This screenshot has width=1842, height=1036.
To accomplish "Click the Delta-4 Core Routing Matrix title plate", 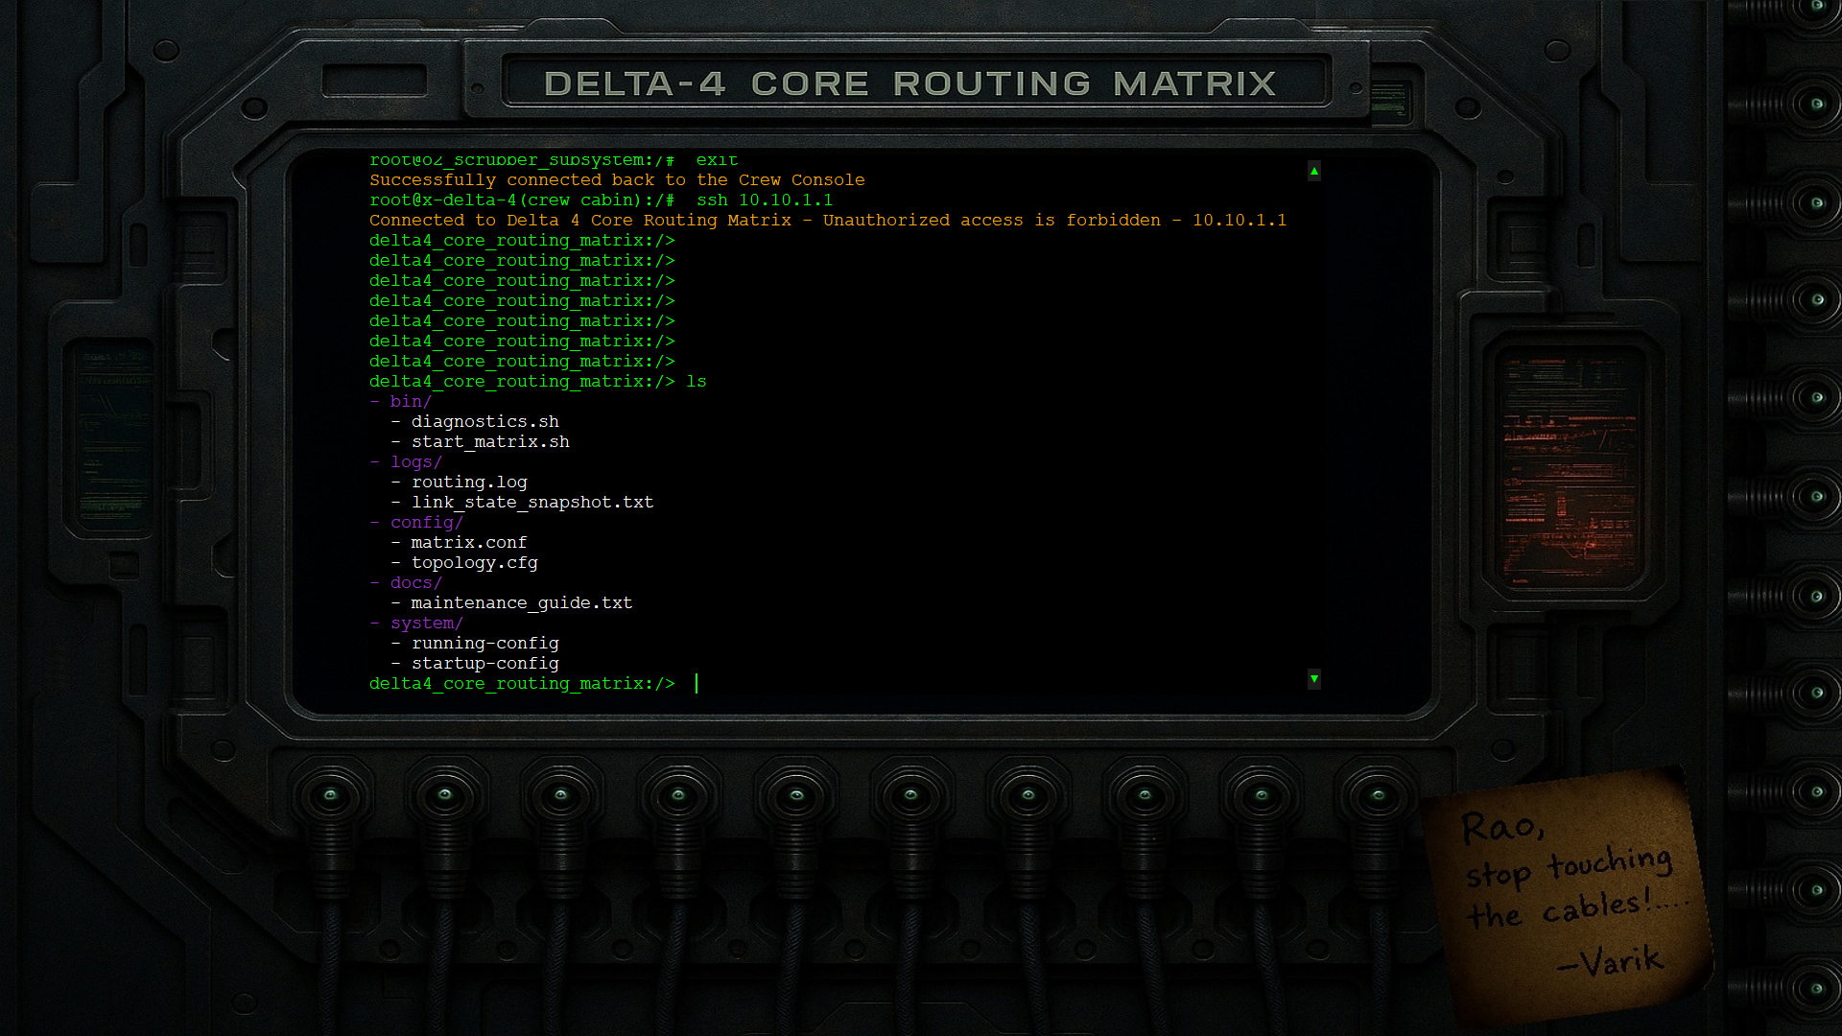I will 909,83.
